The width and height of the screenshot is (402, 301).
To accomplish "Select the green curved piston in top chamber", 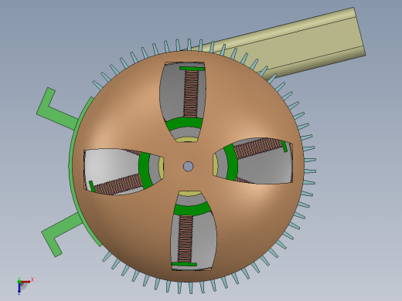I will [184, 124].
